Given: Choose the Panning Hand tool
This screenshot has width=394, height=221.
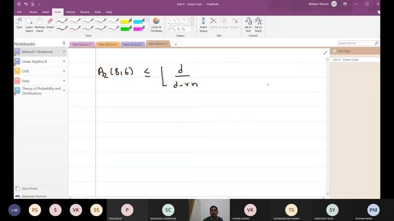Looking at the screenshot, I should coord(39,25).
